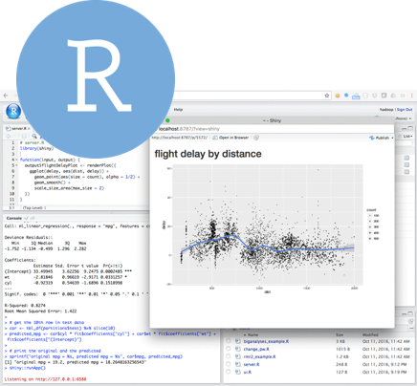Open the rmr2_example.R file link
The width and height of the screenshot is (417, 386).
[x=259, y=356]
